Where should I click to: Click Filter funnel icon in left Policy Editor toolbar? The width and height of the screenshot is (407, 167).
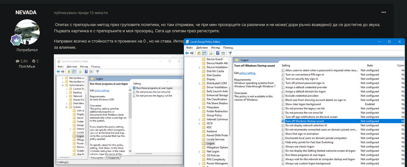click(x=97, y=72)
